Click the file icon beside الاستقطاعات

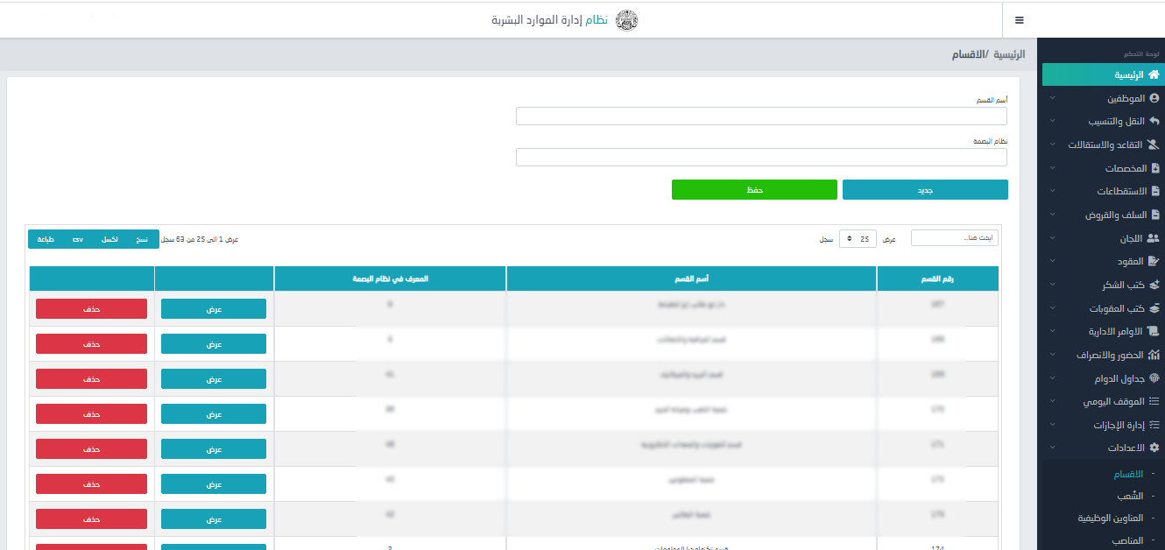click(1154, 191)
